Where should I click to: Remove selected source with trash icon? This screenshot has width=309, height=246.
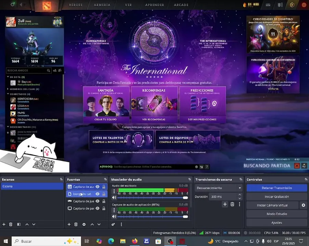pyautogui.click(x=76, y=224)
